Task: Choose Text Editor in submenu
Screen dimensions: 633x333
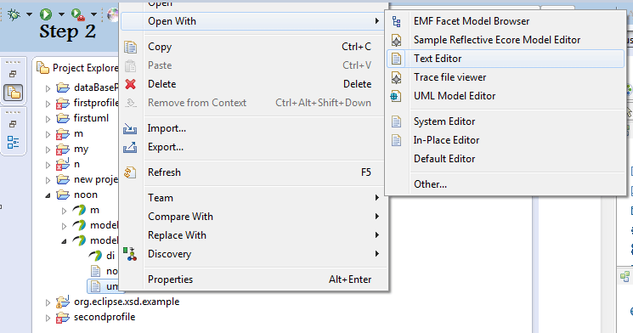Action: pyautogui.click(x=506, y=59)
